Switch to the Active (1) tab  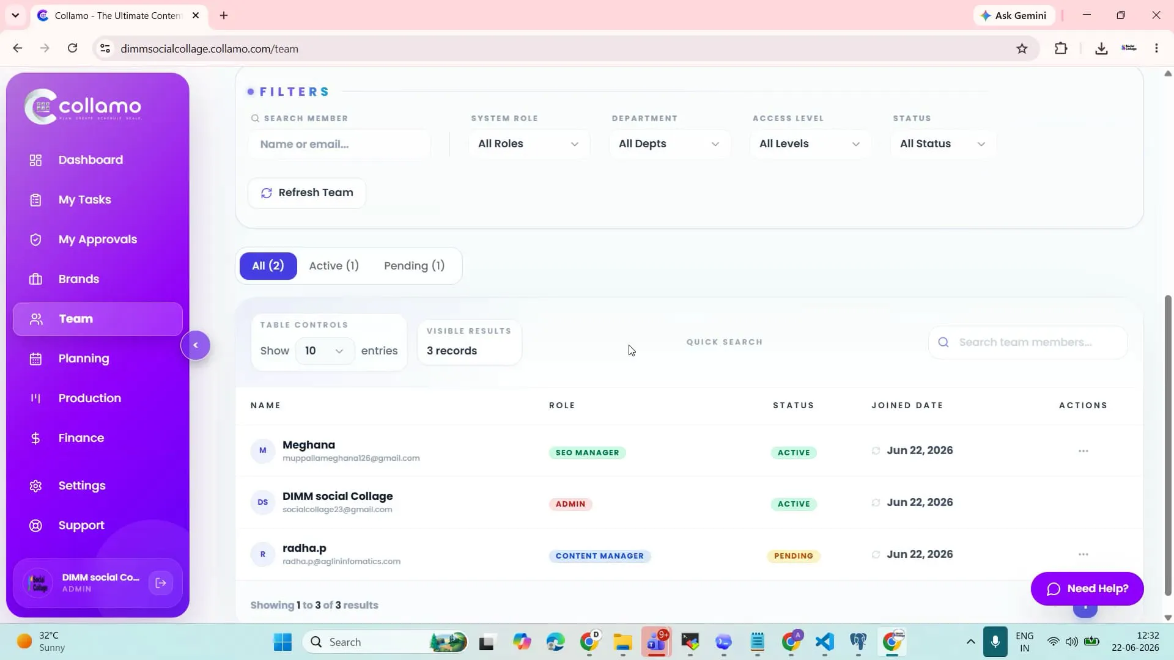[x=334, y=266]
